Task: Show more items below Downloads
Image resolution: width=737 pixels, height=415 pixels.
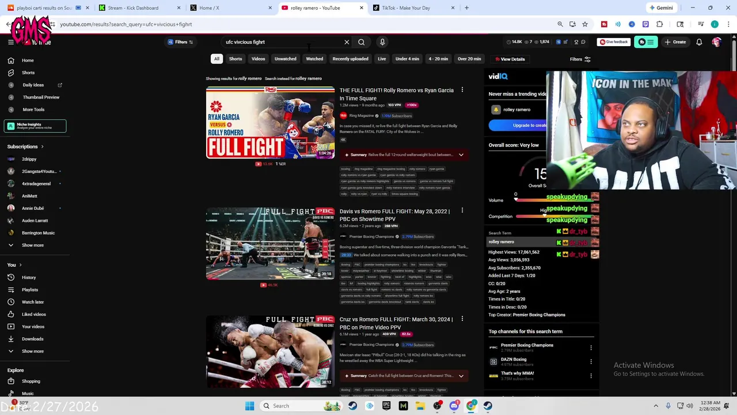Action: tap(32, 352)
